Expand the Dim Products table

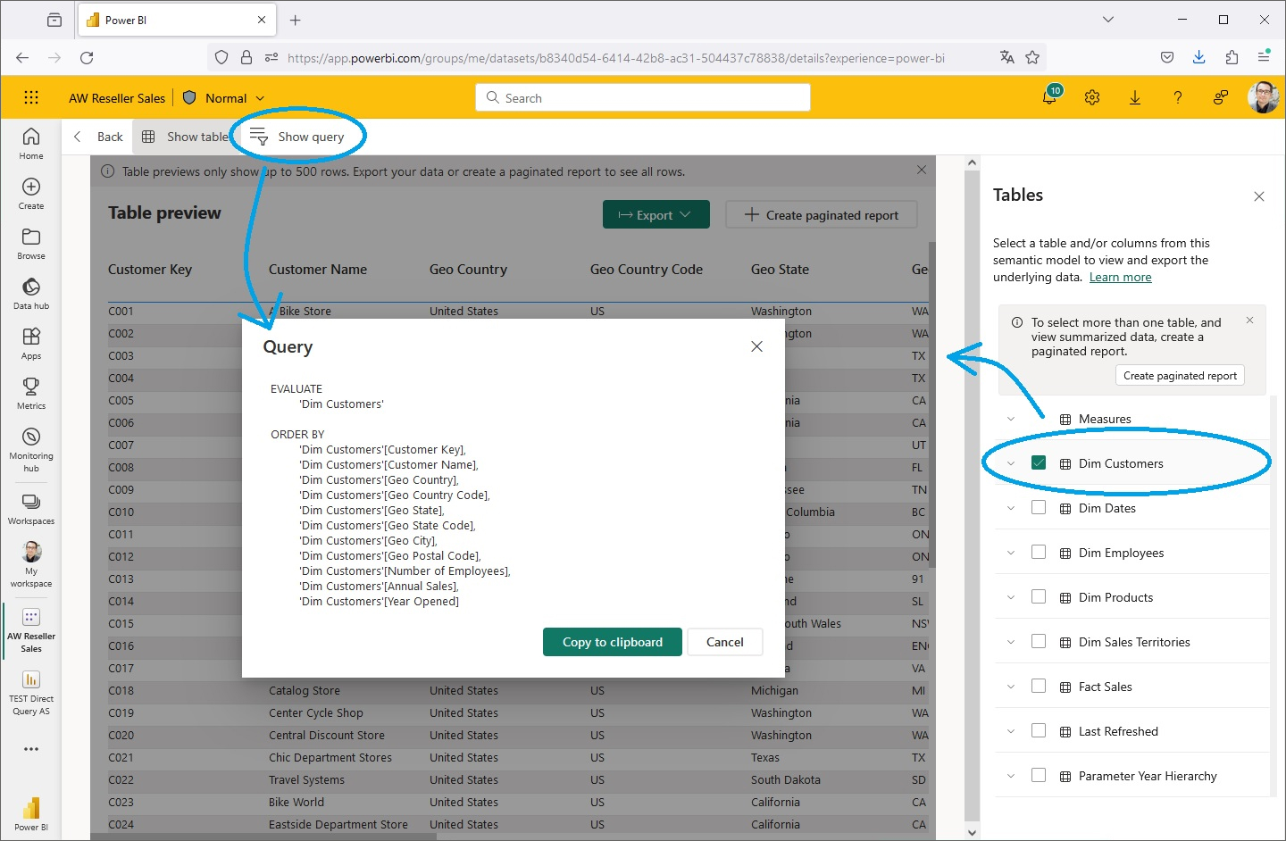click(1010, 596)
